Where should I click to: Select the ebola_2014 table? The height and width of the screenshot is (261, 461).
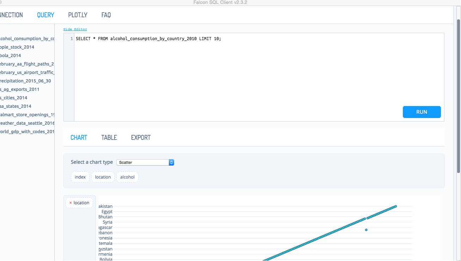coord(11,55)
